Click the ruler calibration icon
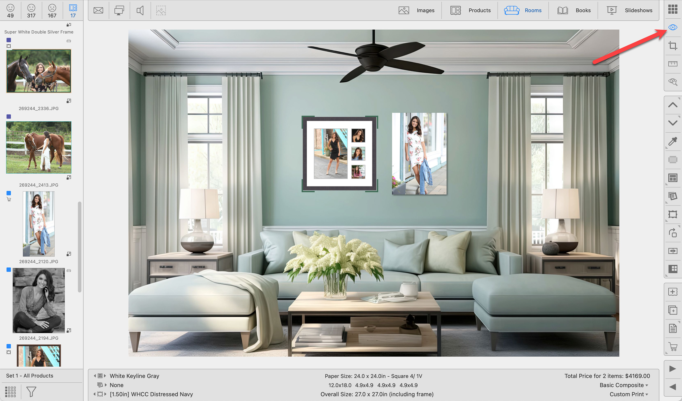The width and height of the screenshot is (682, 401). click(x=673, y=63)
